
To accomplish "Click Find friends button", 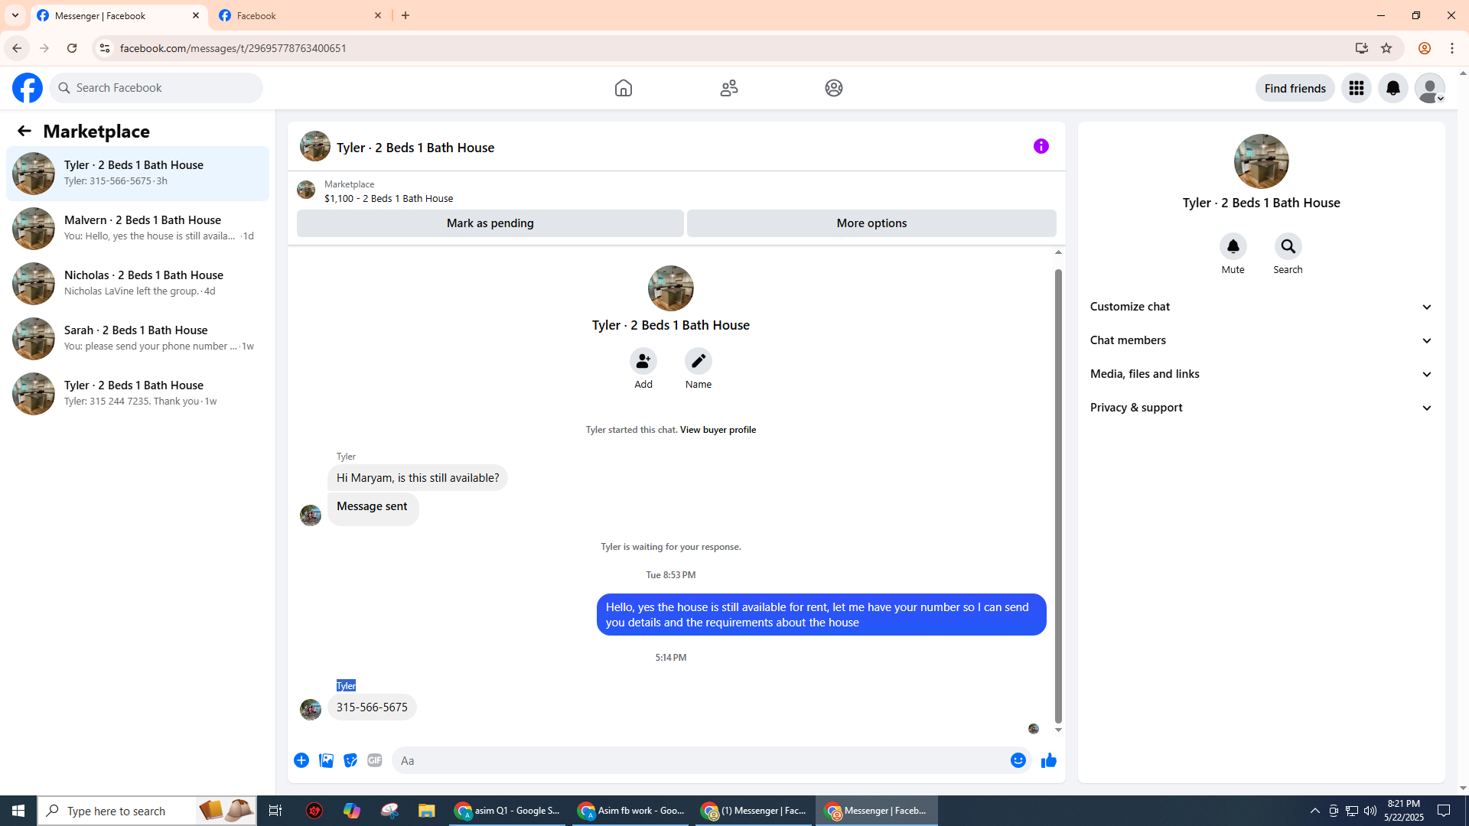I will tap(1295, 88).
